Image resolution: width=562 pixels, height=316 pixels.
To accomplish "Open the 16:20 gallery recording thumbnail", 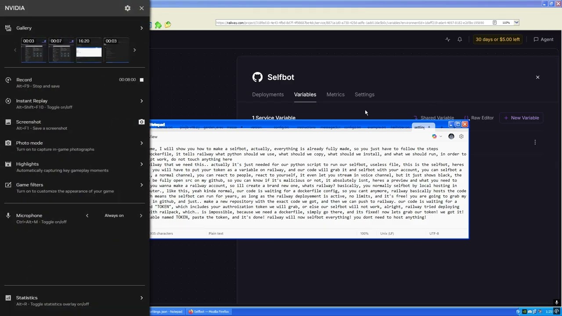I will coord(89,50).
